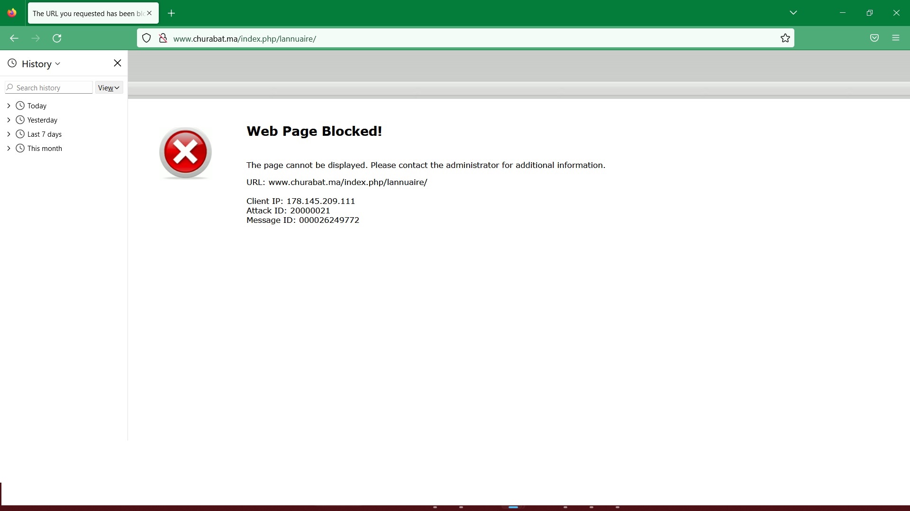Open the Save to Pocket icon
Screen dimensions: 910x511
[874, 38]
